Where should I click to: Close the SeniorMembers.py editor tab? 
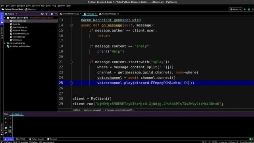pos(80,14)
